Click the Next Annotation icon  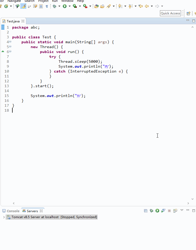point(120,6)
